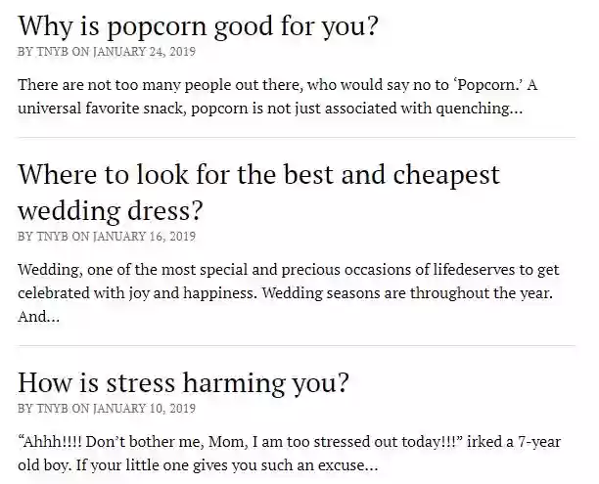Click author TNYB on the wedding dress post
The width and height of the screenshot is (599, 484).
[52, 237]
